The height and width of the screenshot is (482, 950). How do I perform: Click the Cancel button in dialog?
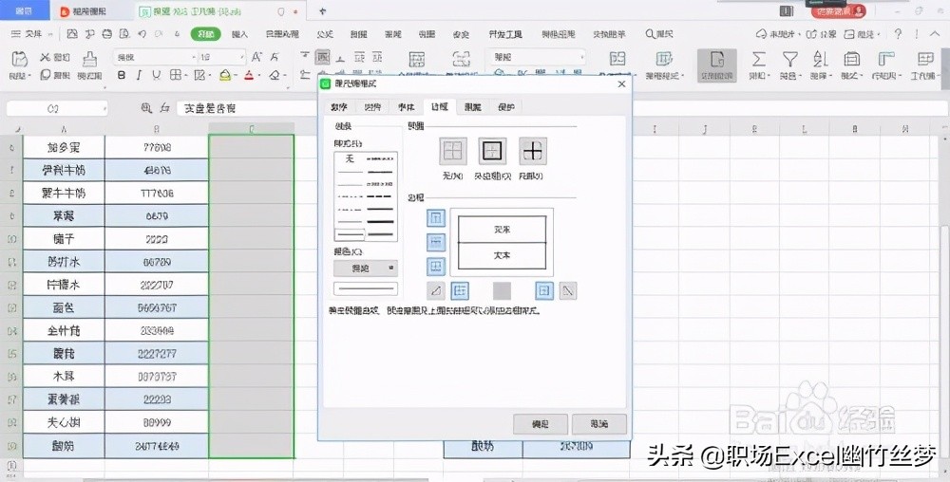(599, 424)
